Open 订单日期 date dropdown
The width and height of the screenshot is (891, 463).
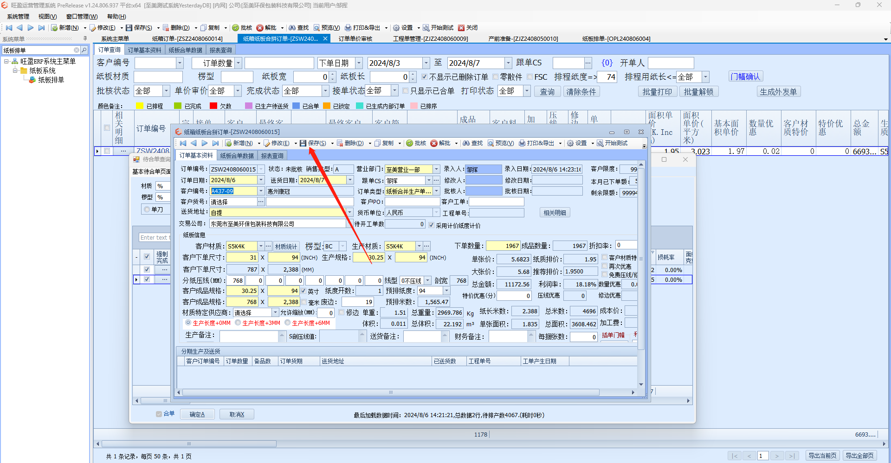click(261, 180)
